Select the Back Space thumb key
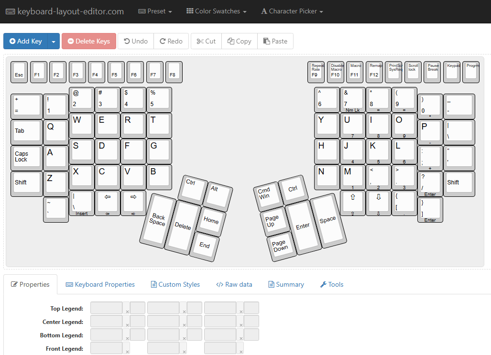The width and height of the screenshot is (491, 355). 157,219
